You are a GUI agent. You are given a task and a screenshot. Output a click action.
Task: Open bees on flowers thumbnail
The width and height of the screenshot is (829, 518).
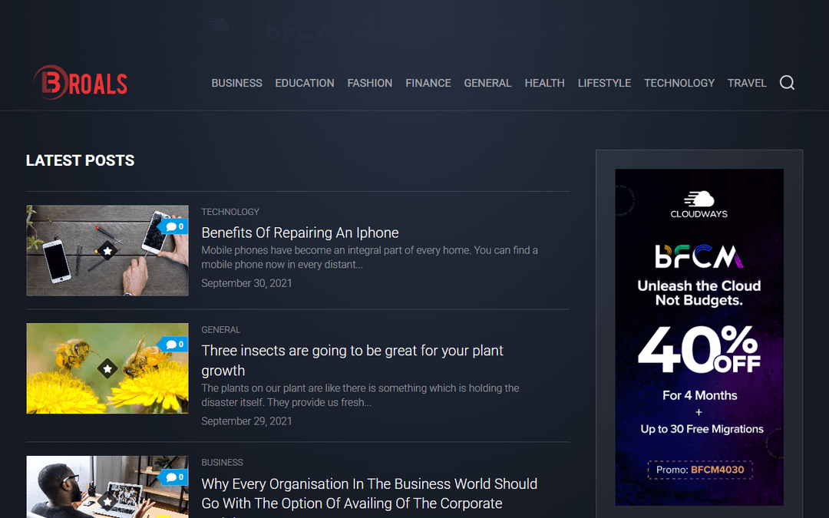pos(107,368)
